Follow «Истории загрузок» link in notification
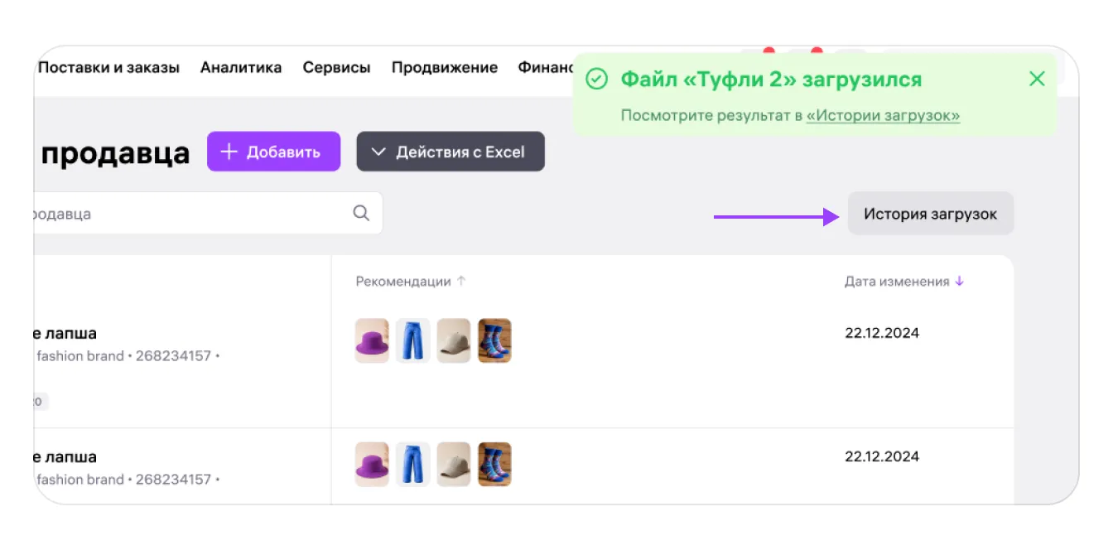This screenshot has height=550, width=1113. pyautogui.click(x=883, y=116)
